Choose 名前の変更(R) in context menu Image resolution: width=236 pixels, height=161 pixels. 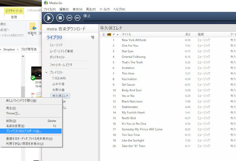(x=31, y=126)
